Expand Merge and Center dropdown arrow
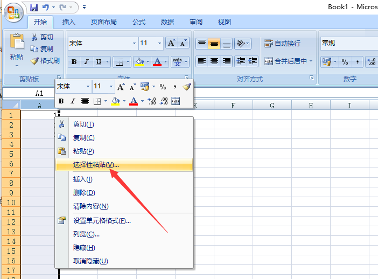The width and height of the screenshot is (378, 279). point(311,61)
